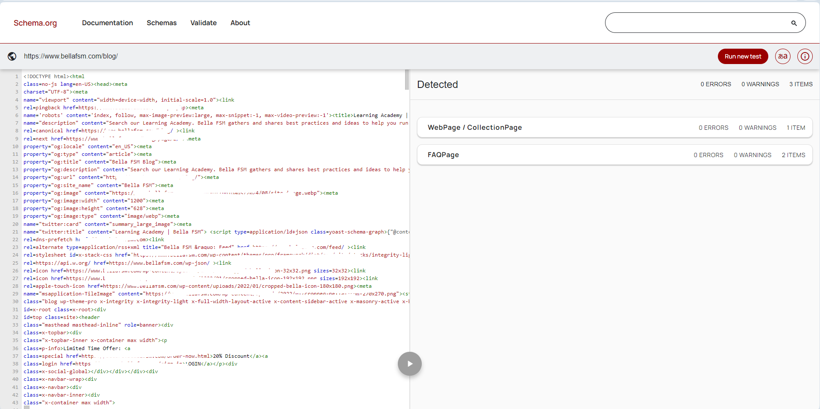Viewport: 820px width, 409px height.
Task: Expand the WebPage / CollectionPage result
Action: coord(614,128)
